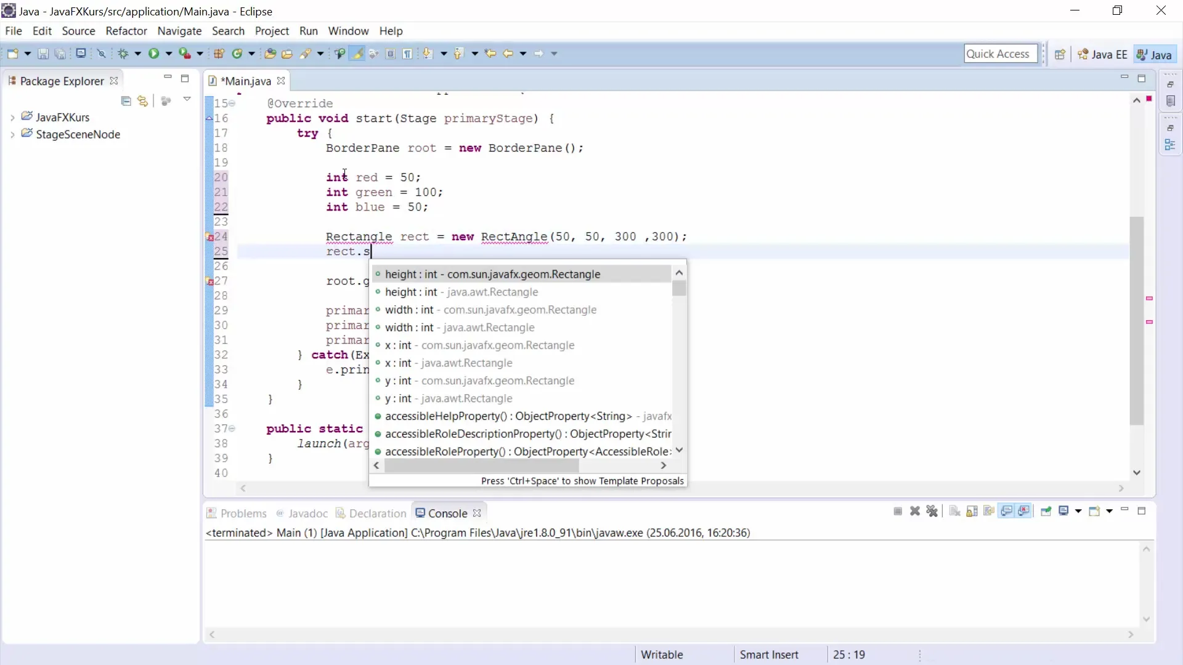Click Remove Launch in Console toolbar
Image resolution: width=1183 pixels, height=665 pixels.
pyautogui.click(x=915, y=511)
